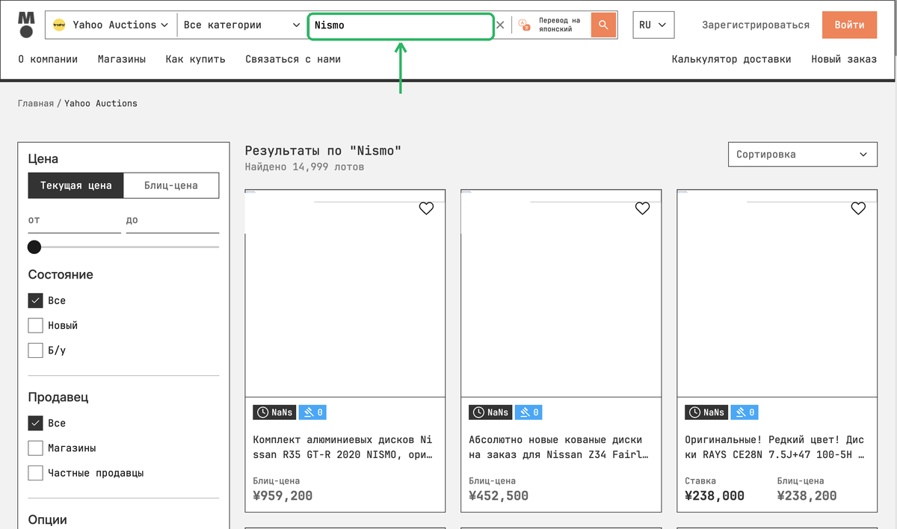Click the M logo icon
897x529 pixels.
26,25
